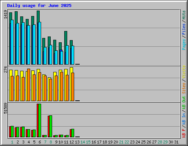Click day 2 on the x-axis
The width and height of the screenshot is (188, 146).
pos(18,142)
